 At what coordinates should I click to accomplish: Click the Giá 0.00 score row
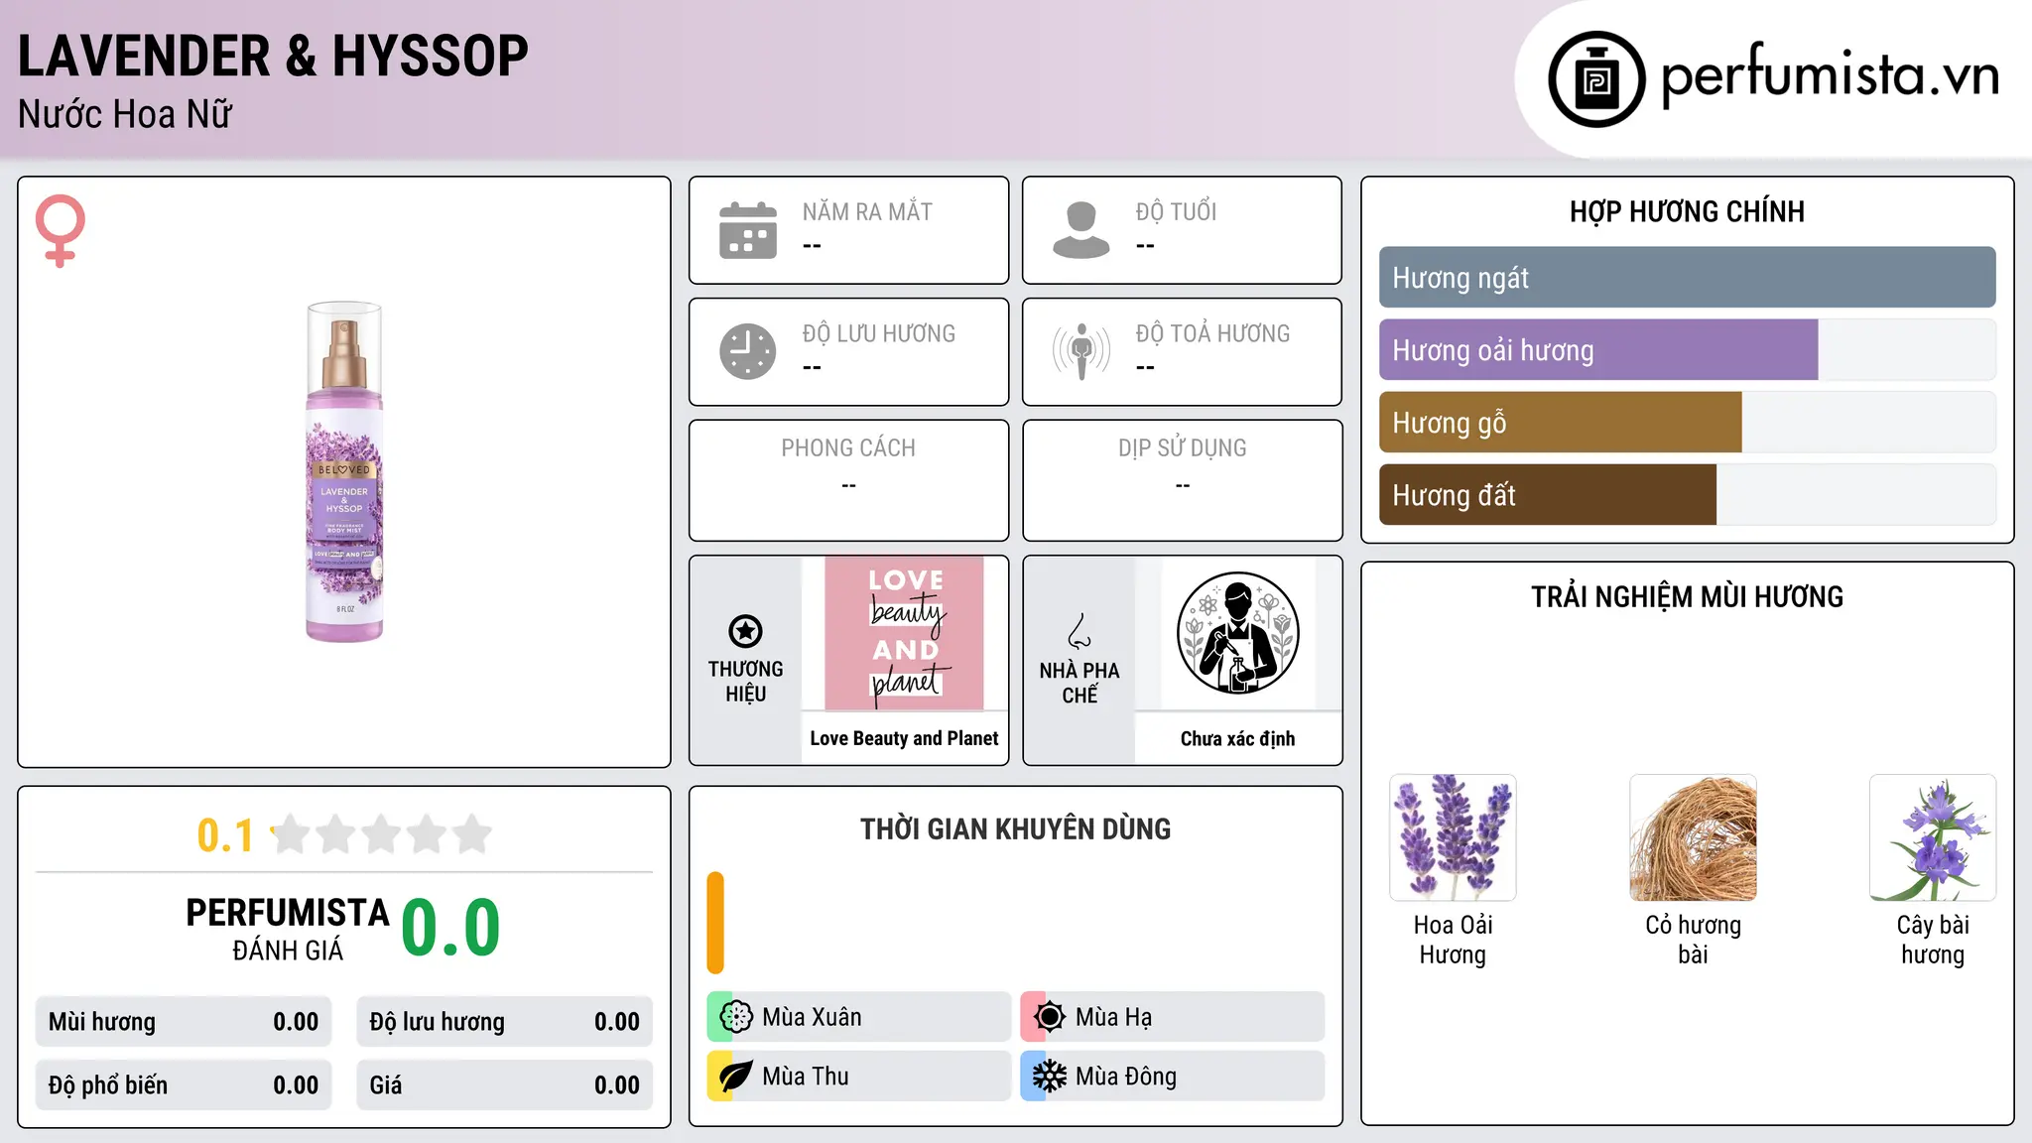(504, 1085)
